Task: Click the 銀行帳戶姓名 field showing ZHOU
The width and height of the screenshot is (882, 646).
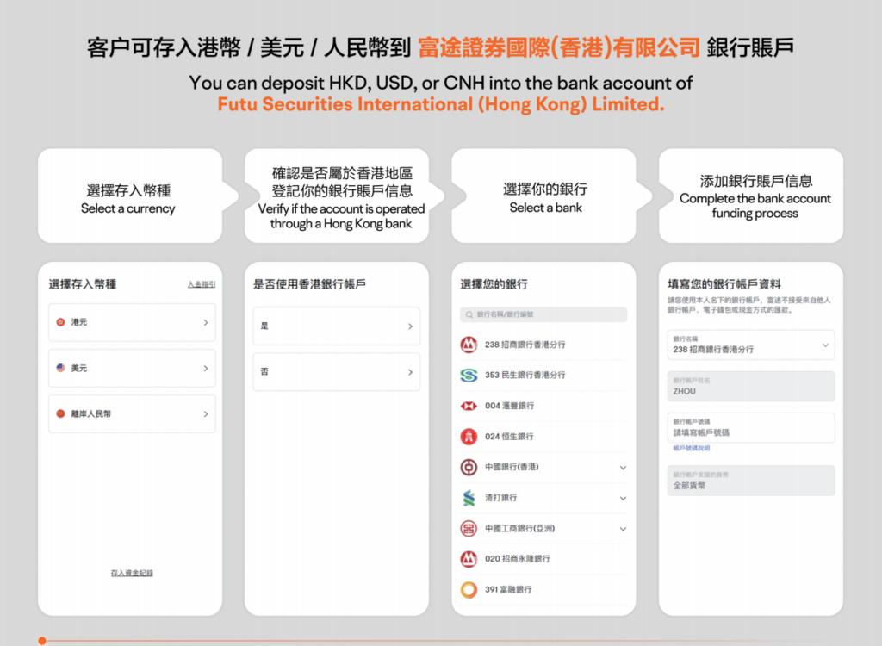Action: 751,386
